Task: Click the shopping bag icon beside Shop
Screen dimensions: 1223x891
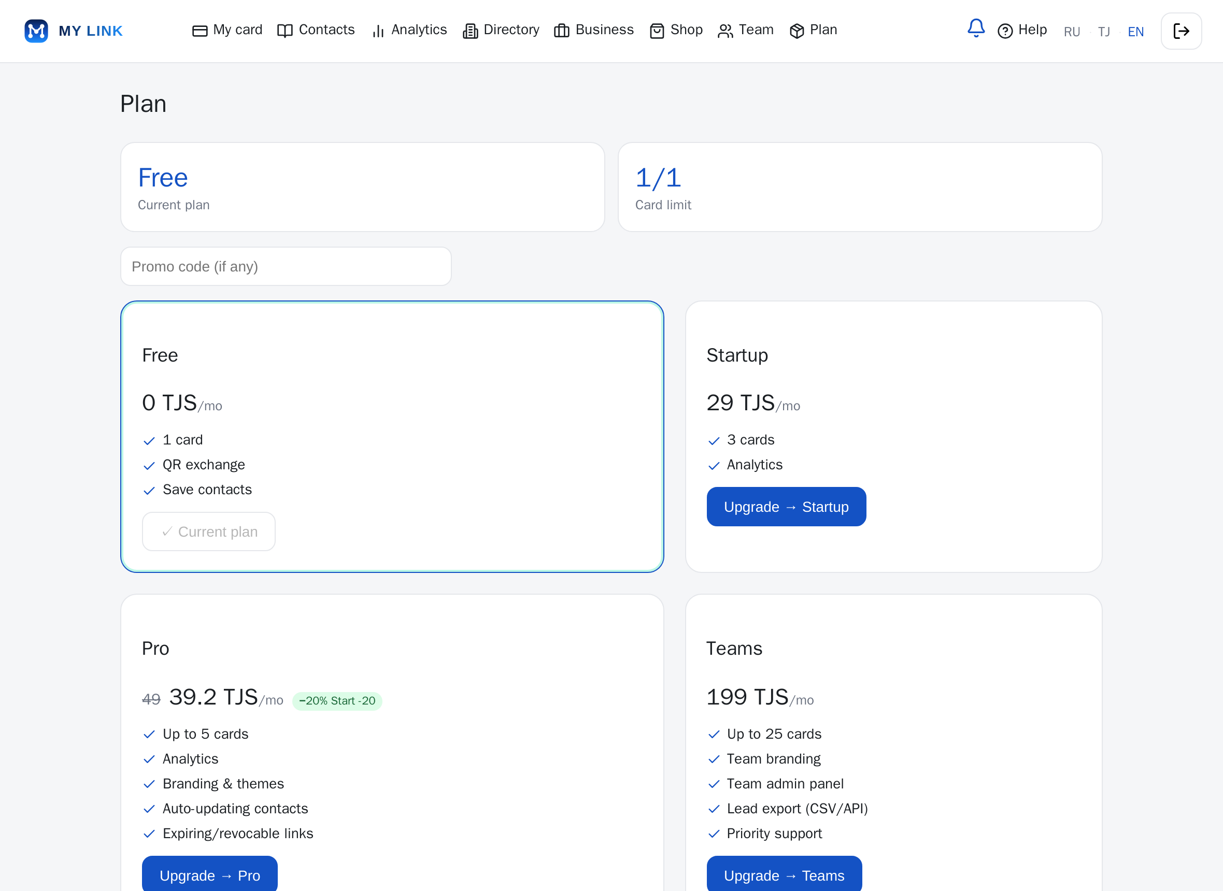Action: [x=657, y=31]
